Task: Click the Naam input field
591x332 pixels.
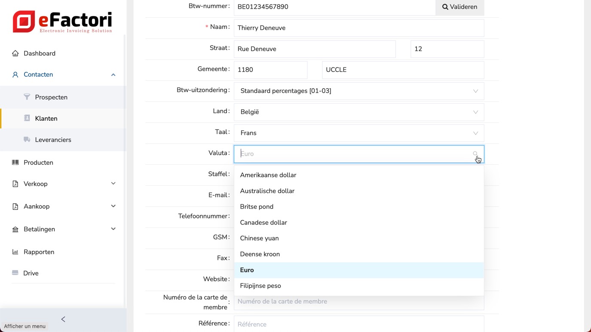Action: pyautogui.click(x=358, y=28)
